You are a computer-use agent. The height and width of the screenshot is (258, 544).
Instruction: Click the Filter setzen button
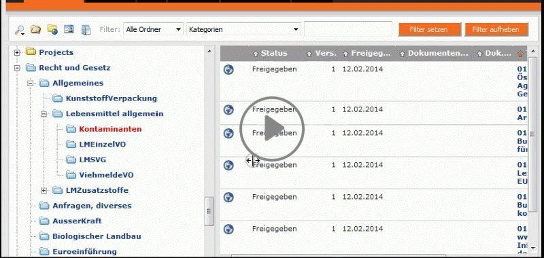pyautogui.click(x=430, y=29)
